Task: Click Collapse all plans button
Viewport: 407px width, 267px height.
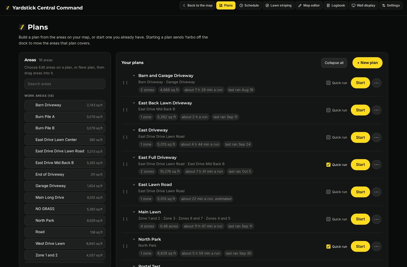Action: [x=334, y=63]
